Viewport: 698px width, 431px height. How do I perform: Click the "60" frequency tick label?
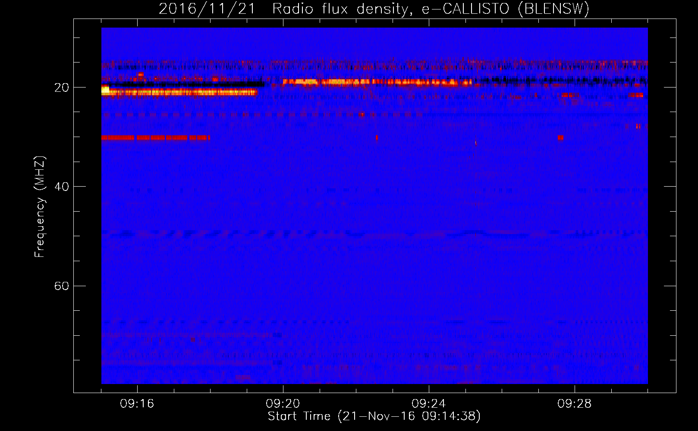[x=62, y=286]
